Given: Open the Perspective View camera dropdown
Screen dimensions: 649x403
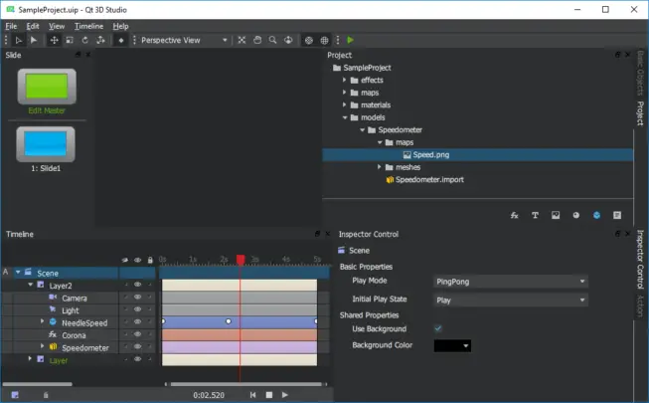Looking at the screenshot, I should click(184, 40).
